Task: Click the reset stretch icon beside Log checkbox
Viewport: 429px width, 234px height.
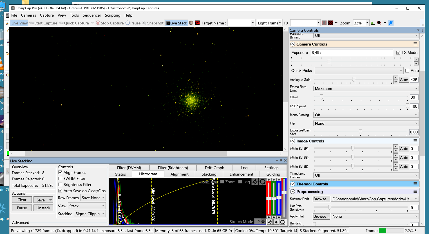Action: (x=262, y=182)
